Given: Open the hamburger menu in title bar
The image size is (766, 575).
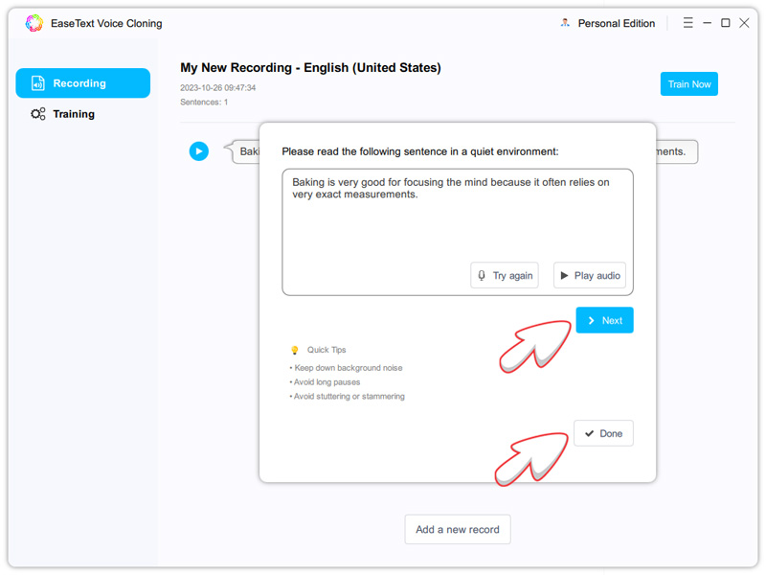Looking at the screenshot, I should [687, 23].
